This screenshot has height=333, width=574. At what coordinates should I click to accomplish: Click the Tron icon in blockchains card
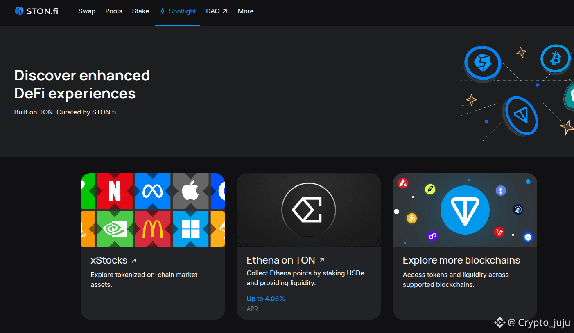(499, 232)
